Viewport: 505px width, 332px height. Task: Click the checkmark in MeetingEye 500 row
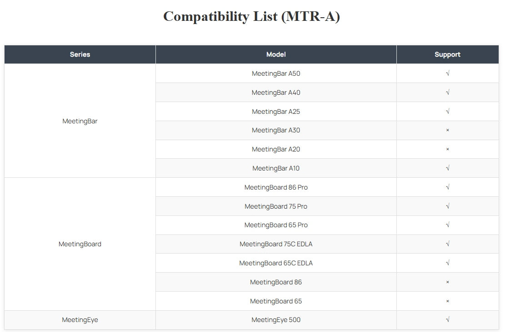tap(448, 319)
